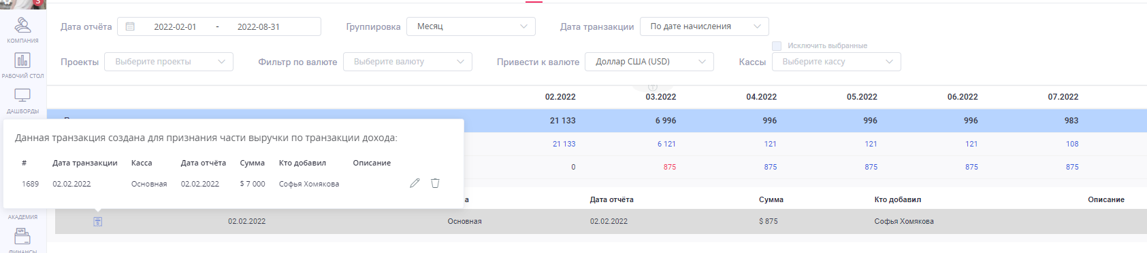The image size is (1147, 253).
Task: Click the Софья Хомякова name in popup
Action: [309, 184]
